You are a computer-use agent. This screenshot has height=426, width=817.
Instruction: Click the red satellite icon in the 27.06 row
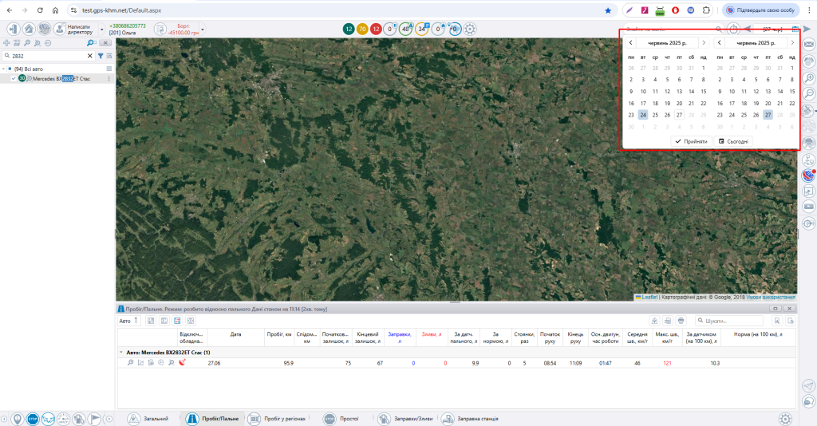(182, 362)
